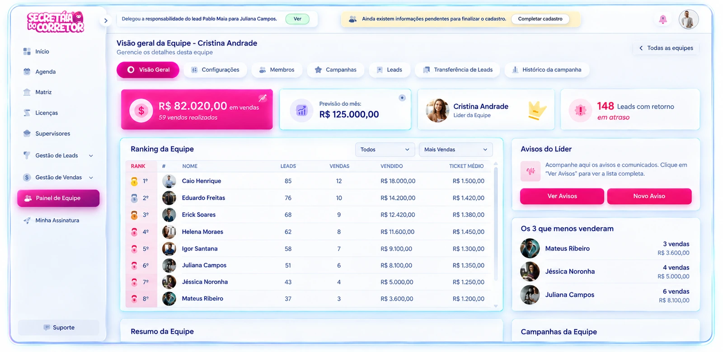This screenshot has width=723, height=352.
Task: Open the Leads tab
Action: pyautogui.click(x=389, y=70)
